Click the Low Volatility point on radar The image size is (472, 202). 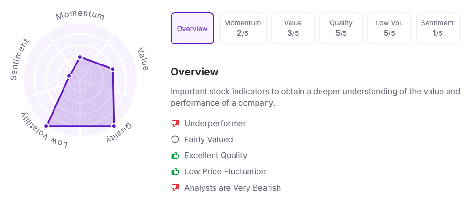coord(47,126)
